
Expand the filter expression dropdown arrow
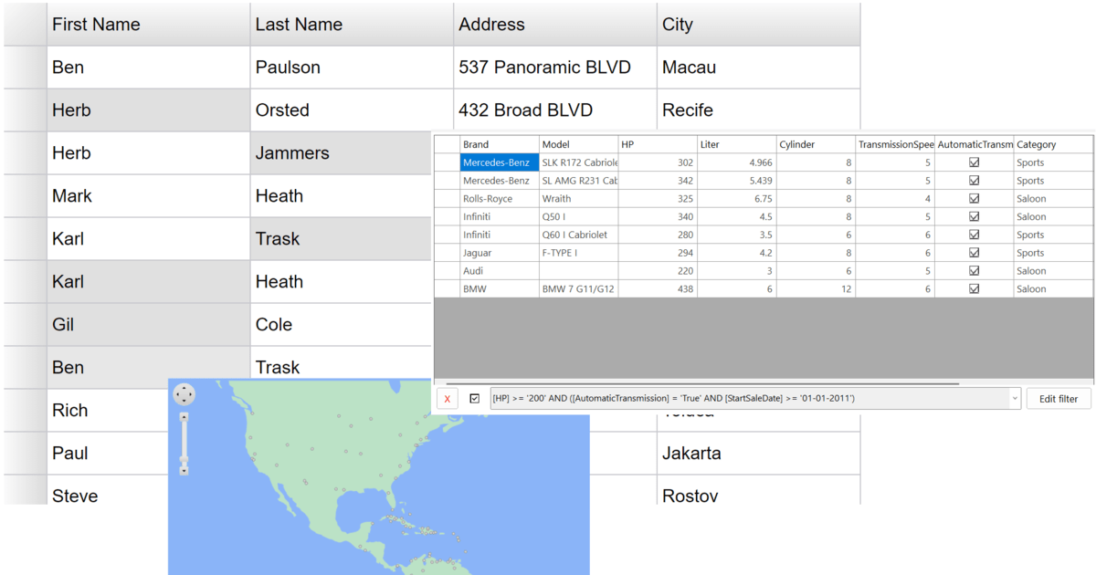click(x=1014, y=399)
